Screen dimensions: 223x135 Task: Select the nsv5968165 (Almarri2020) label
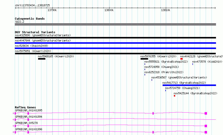point(56,56)
